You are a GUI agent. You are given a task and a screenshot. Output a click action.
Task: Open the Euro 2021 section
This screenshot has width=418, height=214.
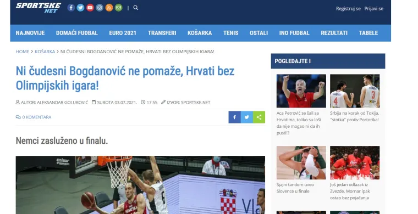pos(123,33)
